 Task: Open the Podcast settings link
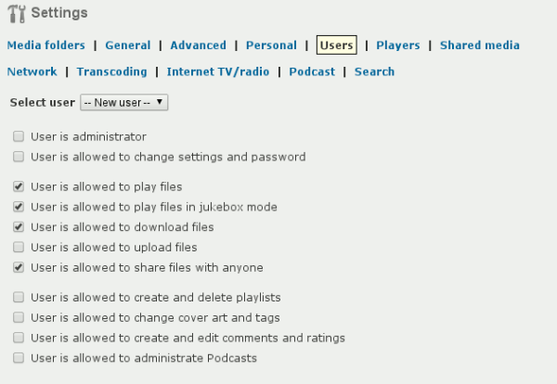(311, 71)
